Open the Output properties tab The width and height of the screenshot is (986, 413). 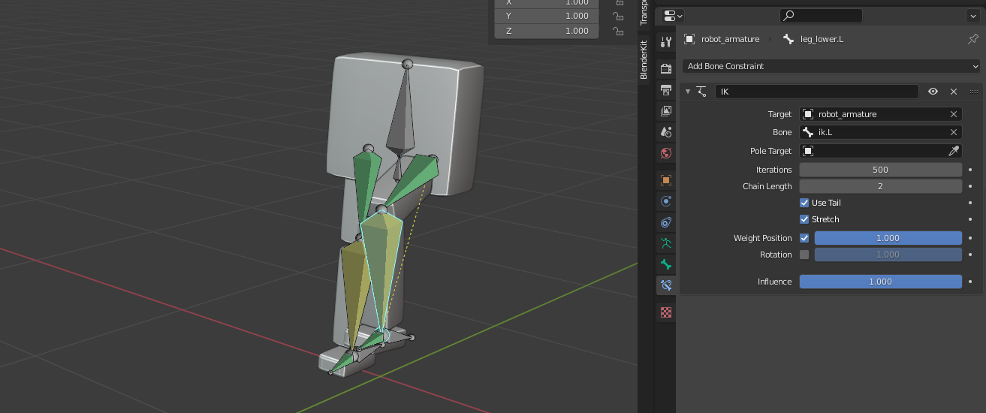pos(665,90)
